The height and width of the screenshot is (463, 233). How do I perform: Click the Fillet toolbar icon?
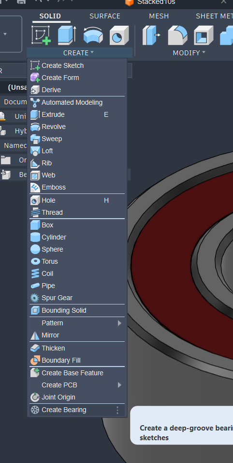point(177,35)
